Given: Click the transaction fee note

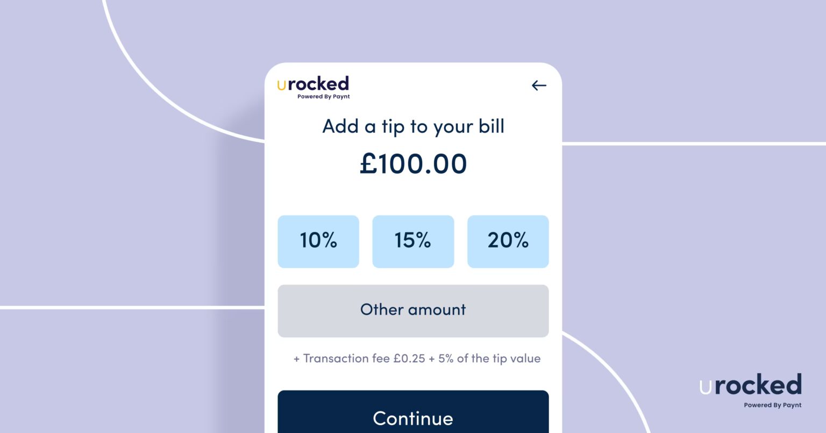Looking at the screenshot, I should click(417, 358).
